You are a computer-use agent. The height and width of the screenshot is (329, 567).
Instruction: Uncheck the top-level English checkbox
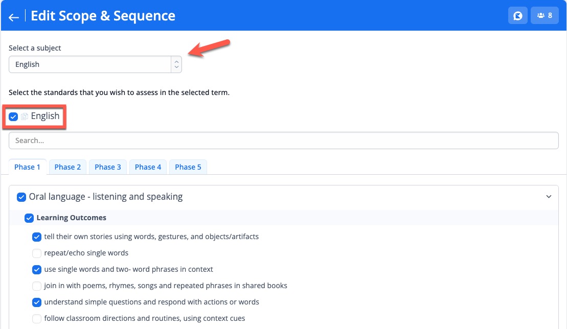coord(13,117)
